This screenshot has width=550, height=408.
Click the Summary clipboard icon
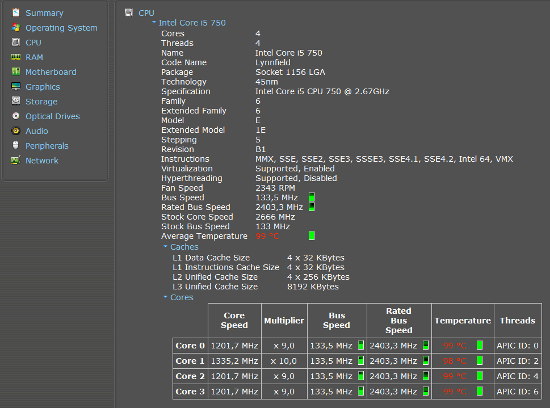point(16,12)
